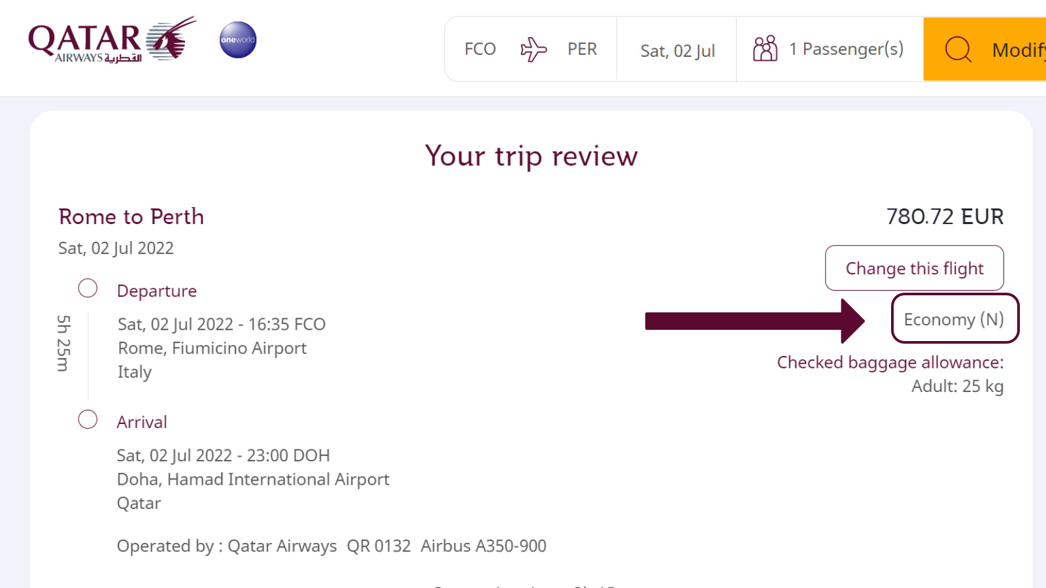
Task: Click the oneworld alliance badge
Action: coord(238,40)
